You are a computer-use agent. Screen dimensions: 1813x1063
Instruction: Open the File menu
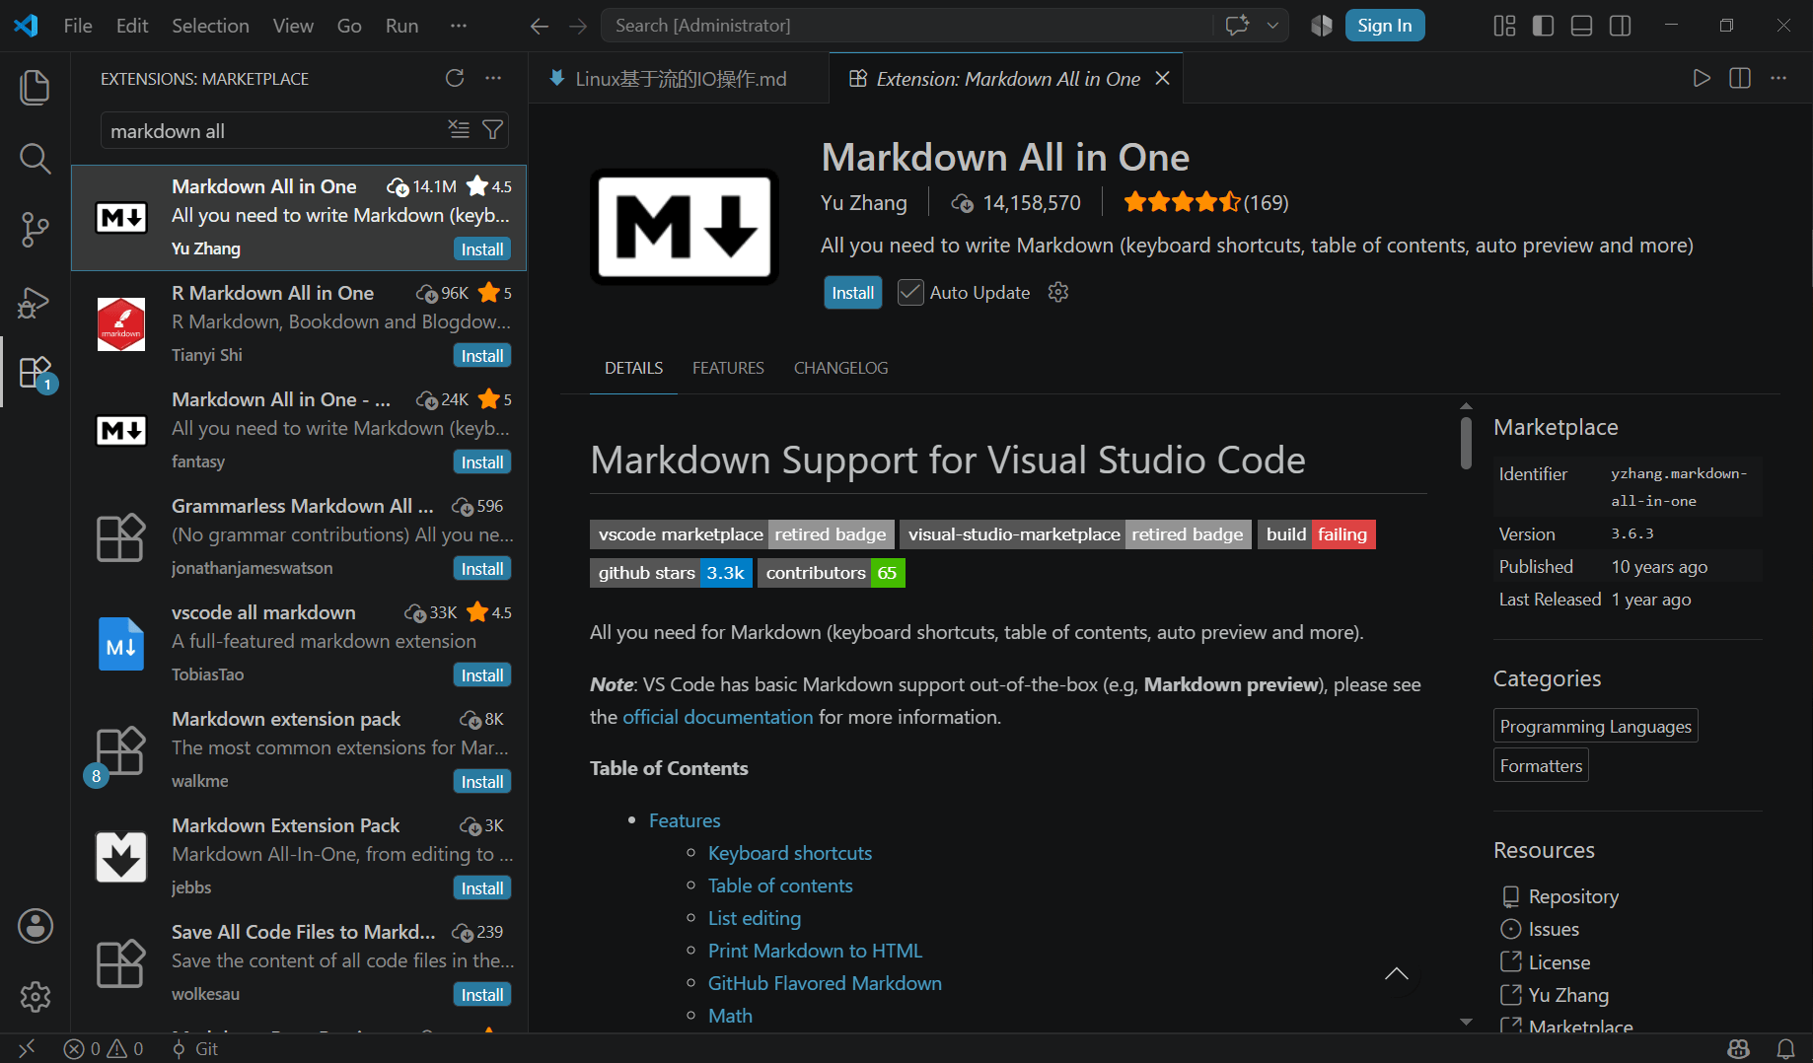click(78, 26)
